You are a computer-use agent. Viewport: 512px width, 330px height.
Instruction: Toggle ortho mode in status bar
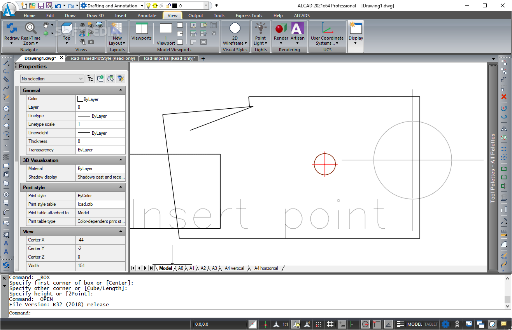click(x=354, y=324)
